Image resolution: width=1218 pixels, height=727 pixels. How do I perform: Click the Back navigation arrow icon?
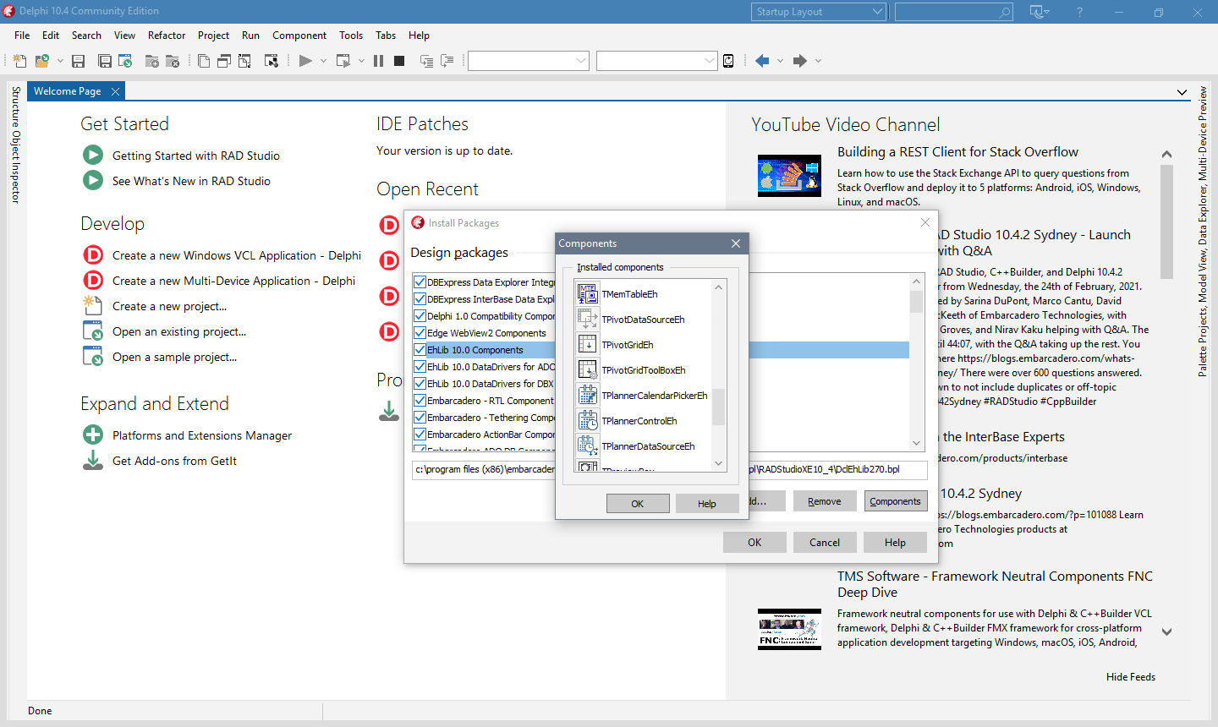click(762, 61)
